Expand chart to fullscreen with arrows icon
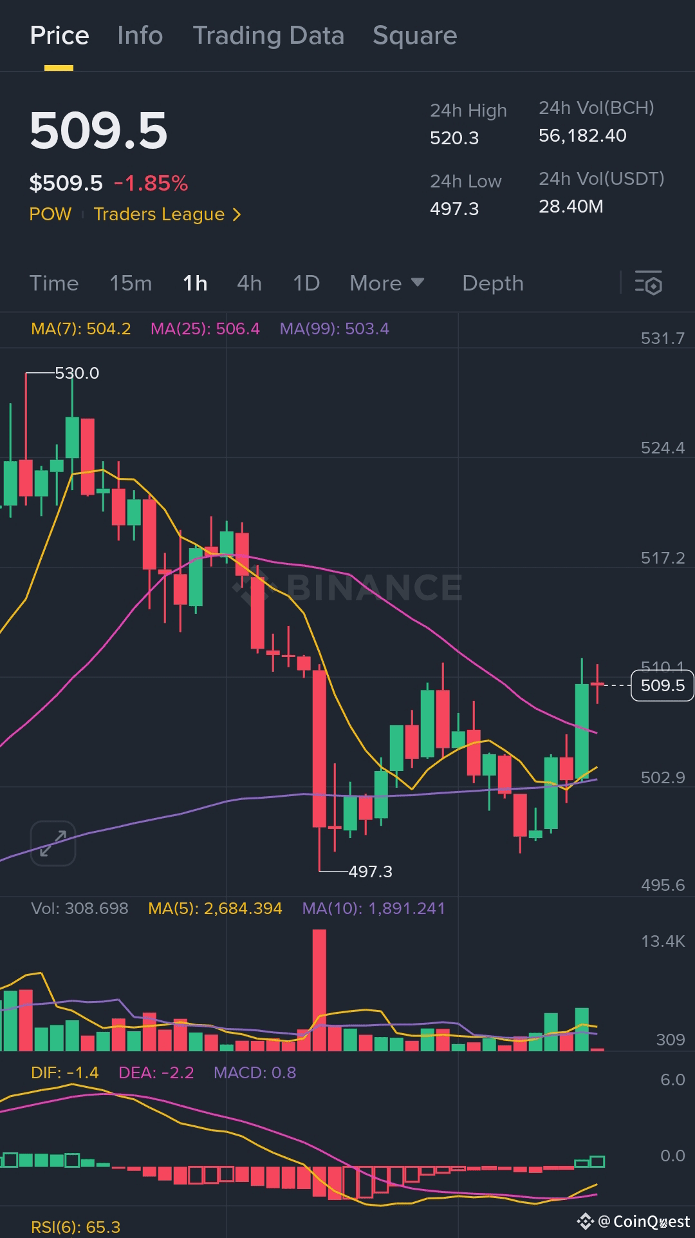The width and height of the screenshot is (695, 1238). (x=53, y=843)
